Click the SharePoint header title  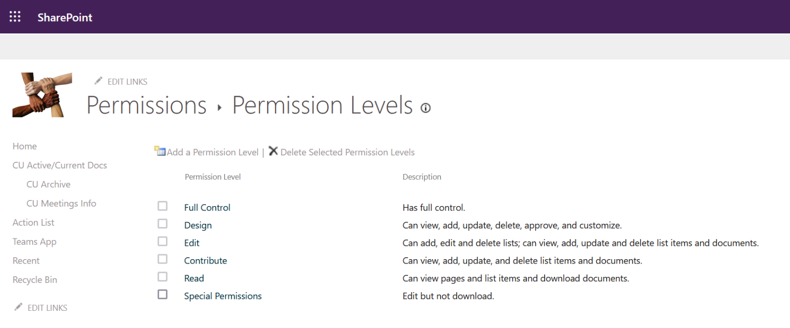point(65,17)
